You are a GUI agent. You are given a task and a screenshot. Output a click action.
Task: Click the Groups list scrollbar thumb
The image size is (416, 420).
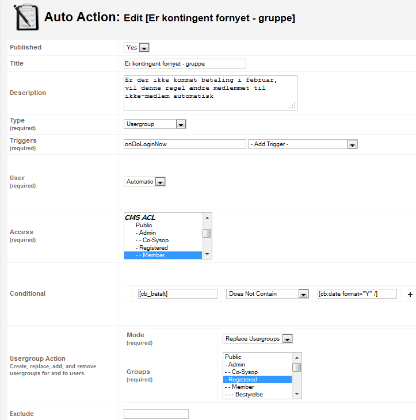(x=297, y=368)
